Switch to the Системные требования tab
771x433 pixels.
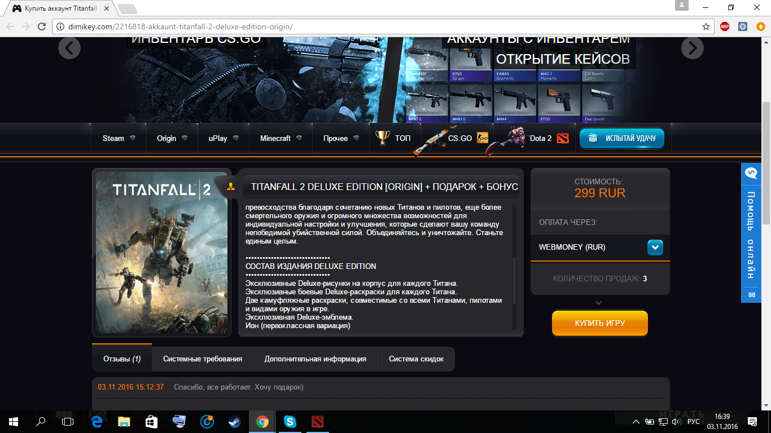tap(203, 359)
